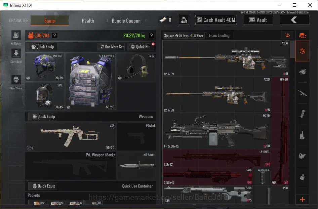Viewport: 318px width, 209px height.
Task: Click the Cash Vault 40M button
Action: point(215,20)
